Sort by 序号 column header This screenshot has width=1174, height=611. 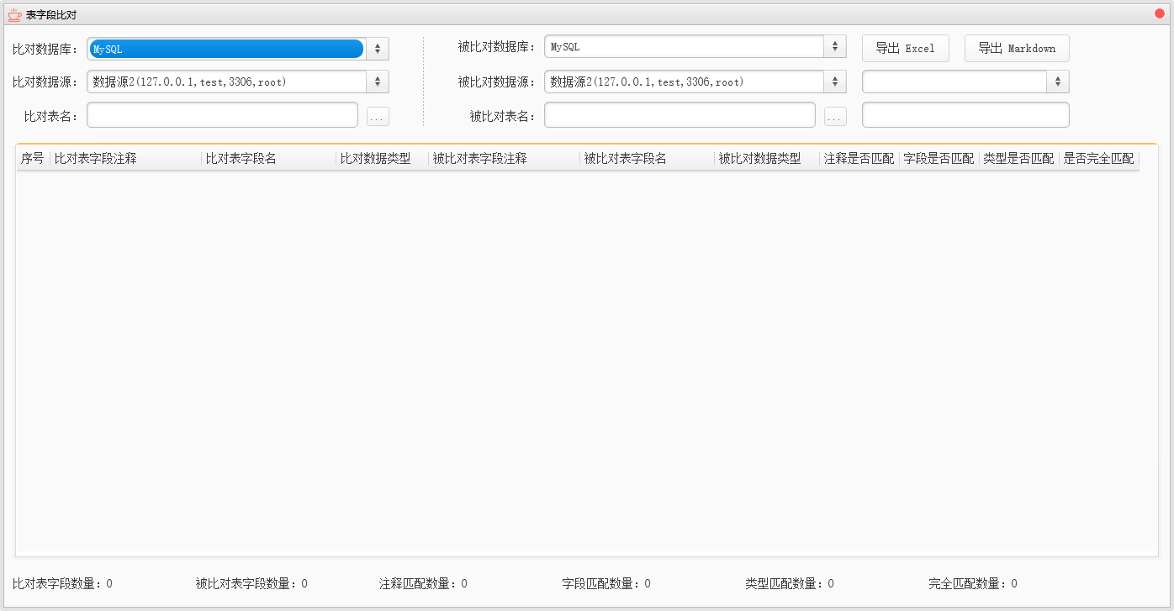[x=33, y=158]
